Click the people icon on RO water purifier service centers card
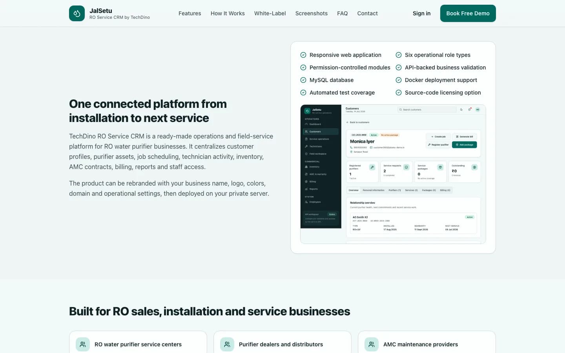The width and height of the screenshot is (565, 353). coord(83,344)
